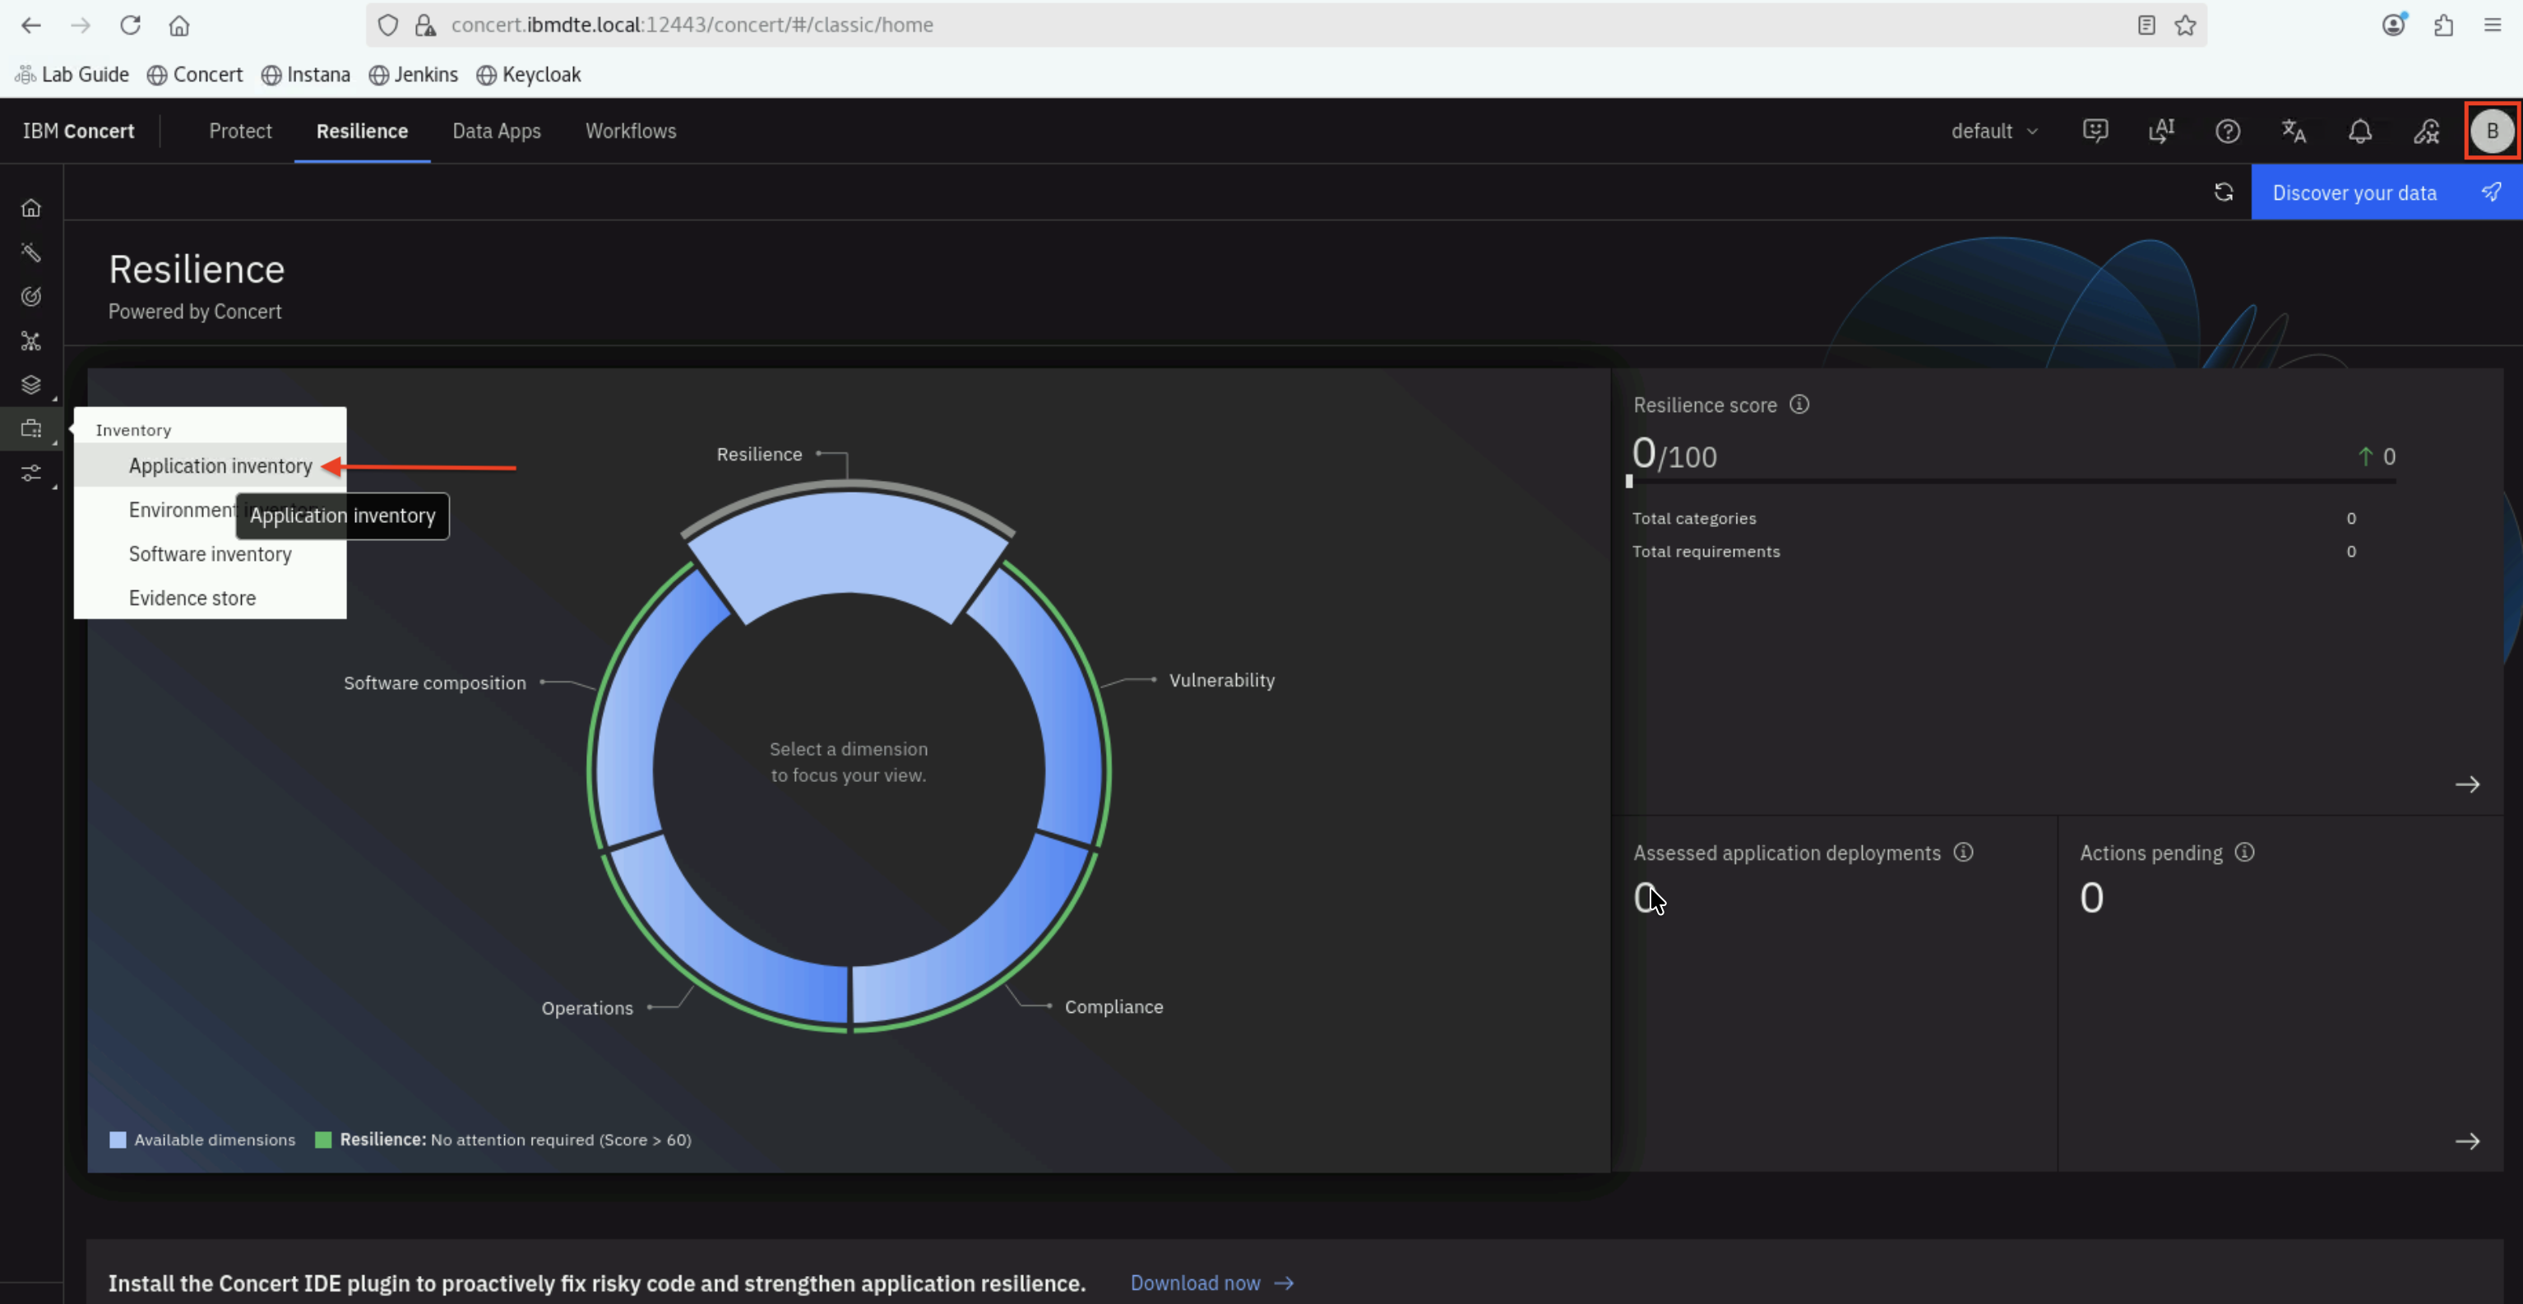Open the Home icon in the left sidebar
The width and height of the screenshot is (2523, 1304).
31,209
